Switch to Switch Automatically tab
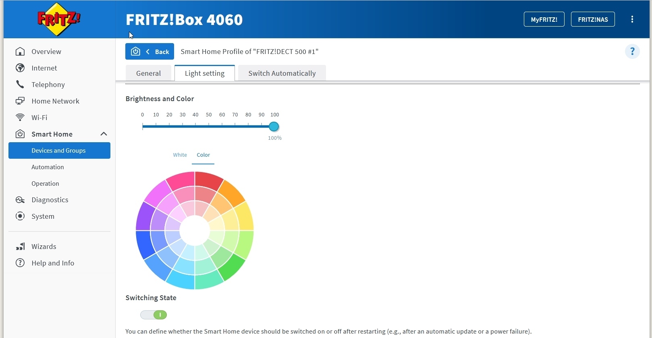The image size is (652, 338). coord(282,73)
